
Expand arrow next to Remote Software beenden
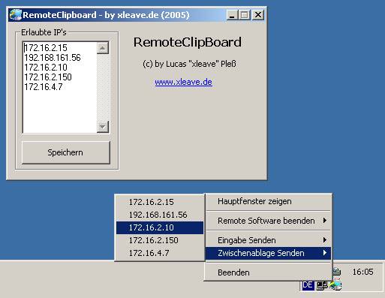[325, 221]
